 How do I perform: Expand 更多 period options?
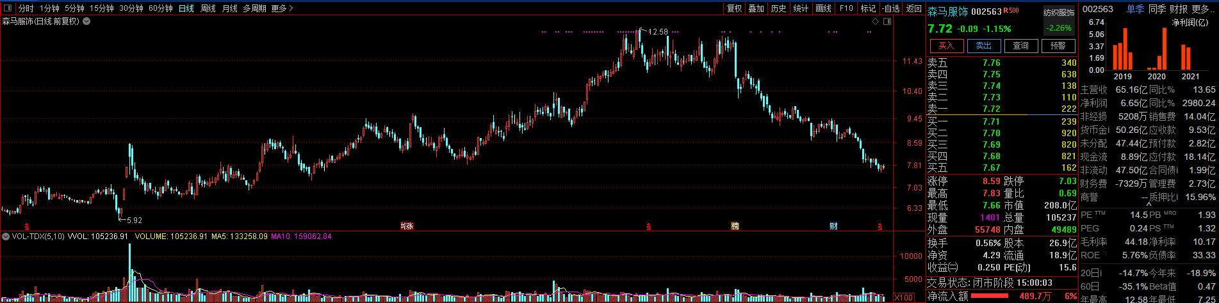[282, 8]
